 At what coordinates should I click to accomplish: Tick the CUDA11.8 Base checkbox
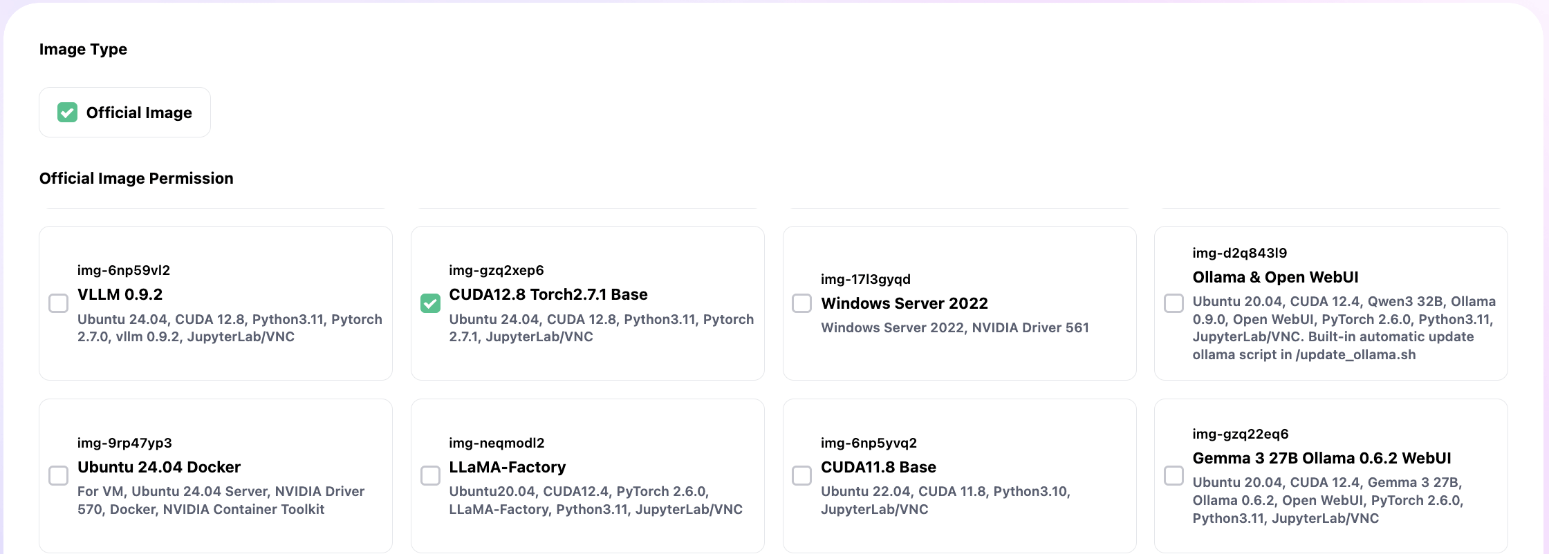point(801,475)
